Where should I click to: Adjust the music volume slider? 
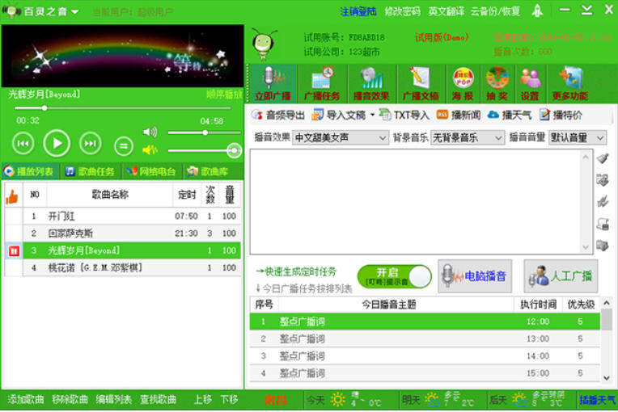(x=205, y=132)
